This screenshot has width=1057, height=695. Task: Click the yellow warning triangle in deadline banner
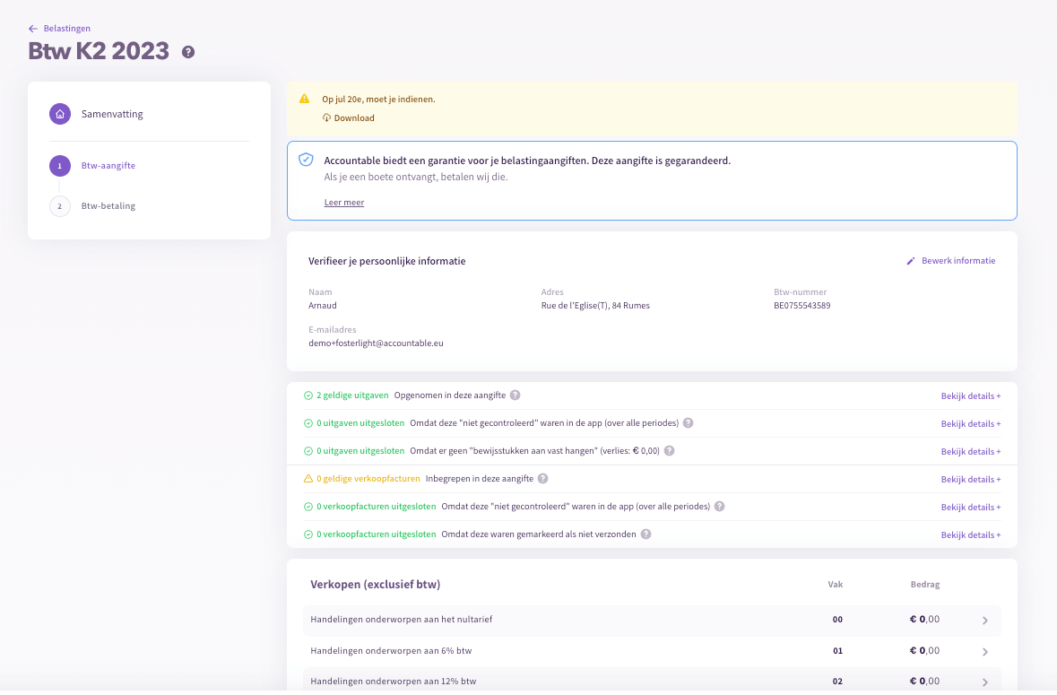(x=305, y=99)
